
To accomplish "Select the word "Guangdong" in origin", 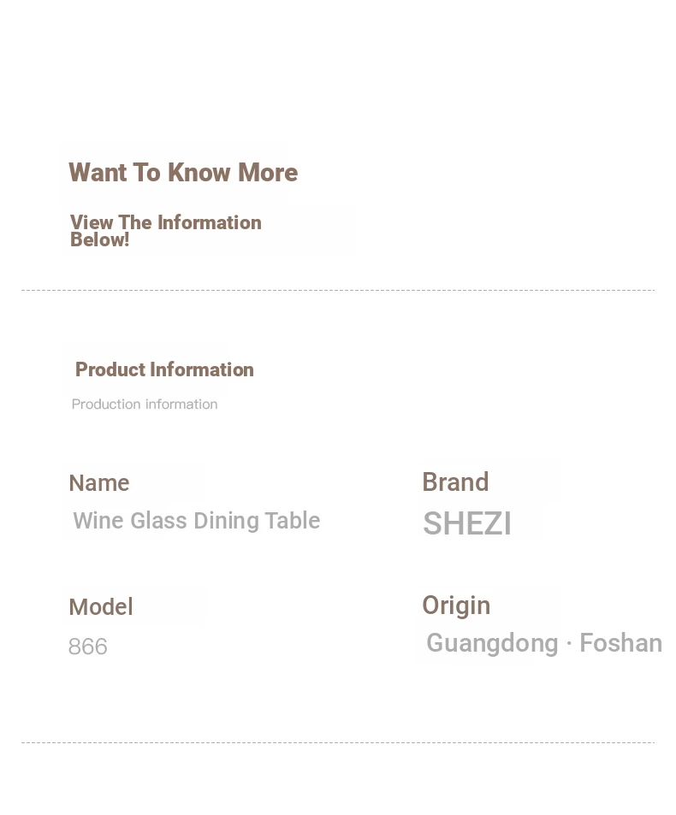I will [492, 643].
